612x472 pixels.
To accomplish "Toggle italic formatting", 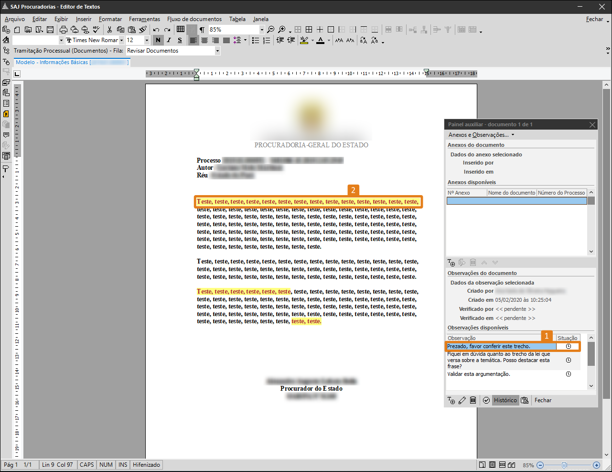I will click(x=169, y=41).
